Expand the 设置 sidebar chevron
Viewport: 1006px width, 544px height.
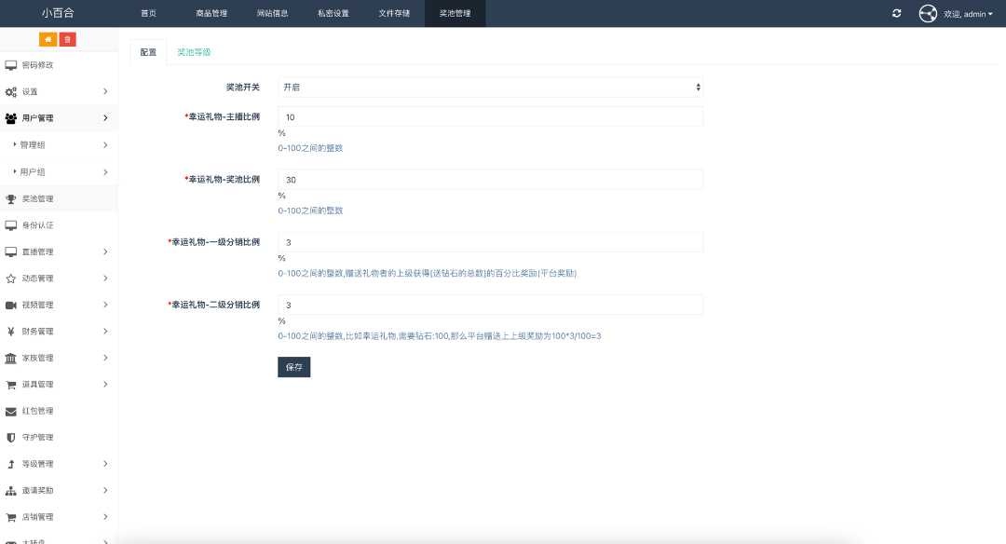tap(105, 91)
